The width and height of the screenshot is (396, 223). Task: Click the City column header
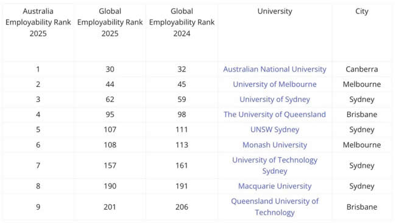362,11
